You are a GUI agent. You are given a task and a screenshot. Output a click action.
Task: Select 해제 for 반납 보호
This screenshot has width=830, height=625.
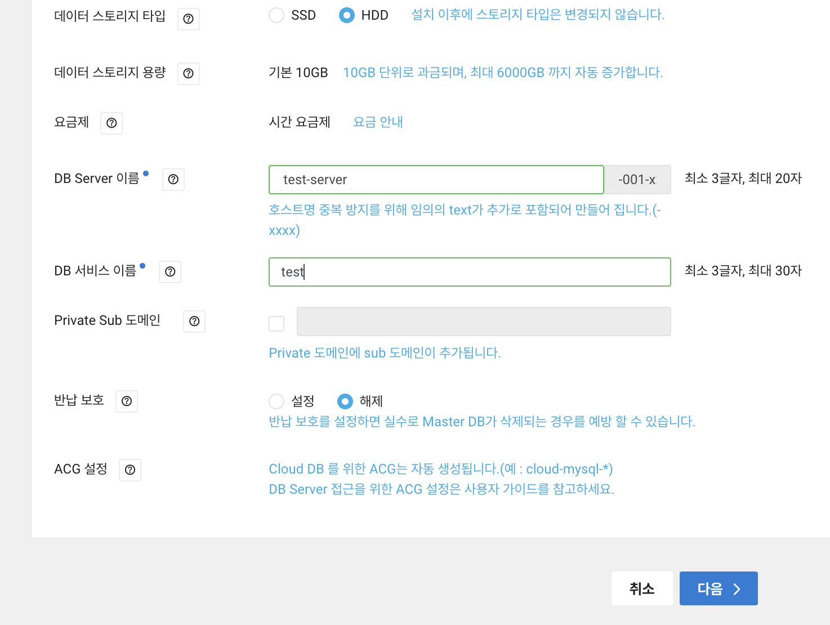tap(345, 401)
